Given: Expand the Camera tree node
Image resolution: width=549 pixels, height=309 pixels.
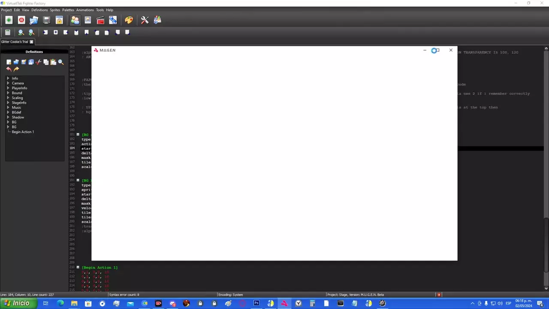Looking at the screenshot, I should (8, 83).
